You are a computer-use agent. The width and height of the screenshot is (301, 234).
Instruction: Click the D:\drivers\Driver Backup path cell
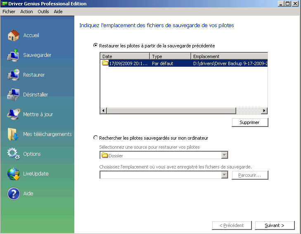[x=230, y=63]
